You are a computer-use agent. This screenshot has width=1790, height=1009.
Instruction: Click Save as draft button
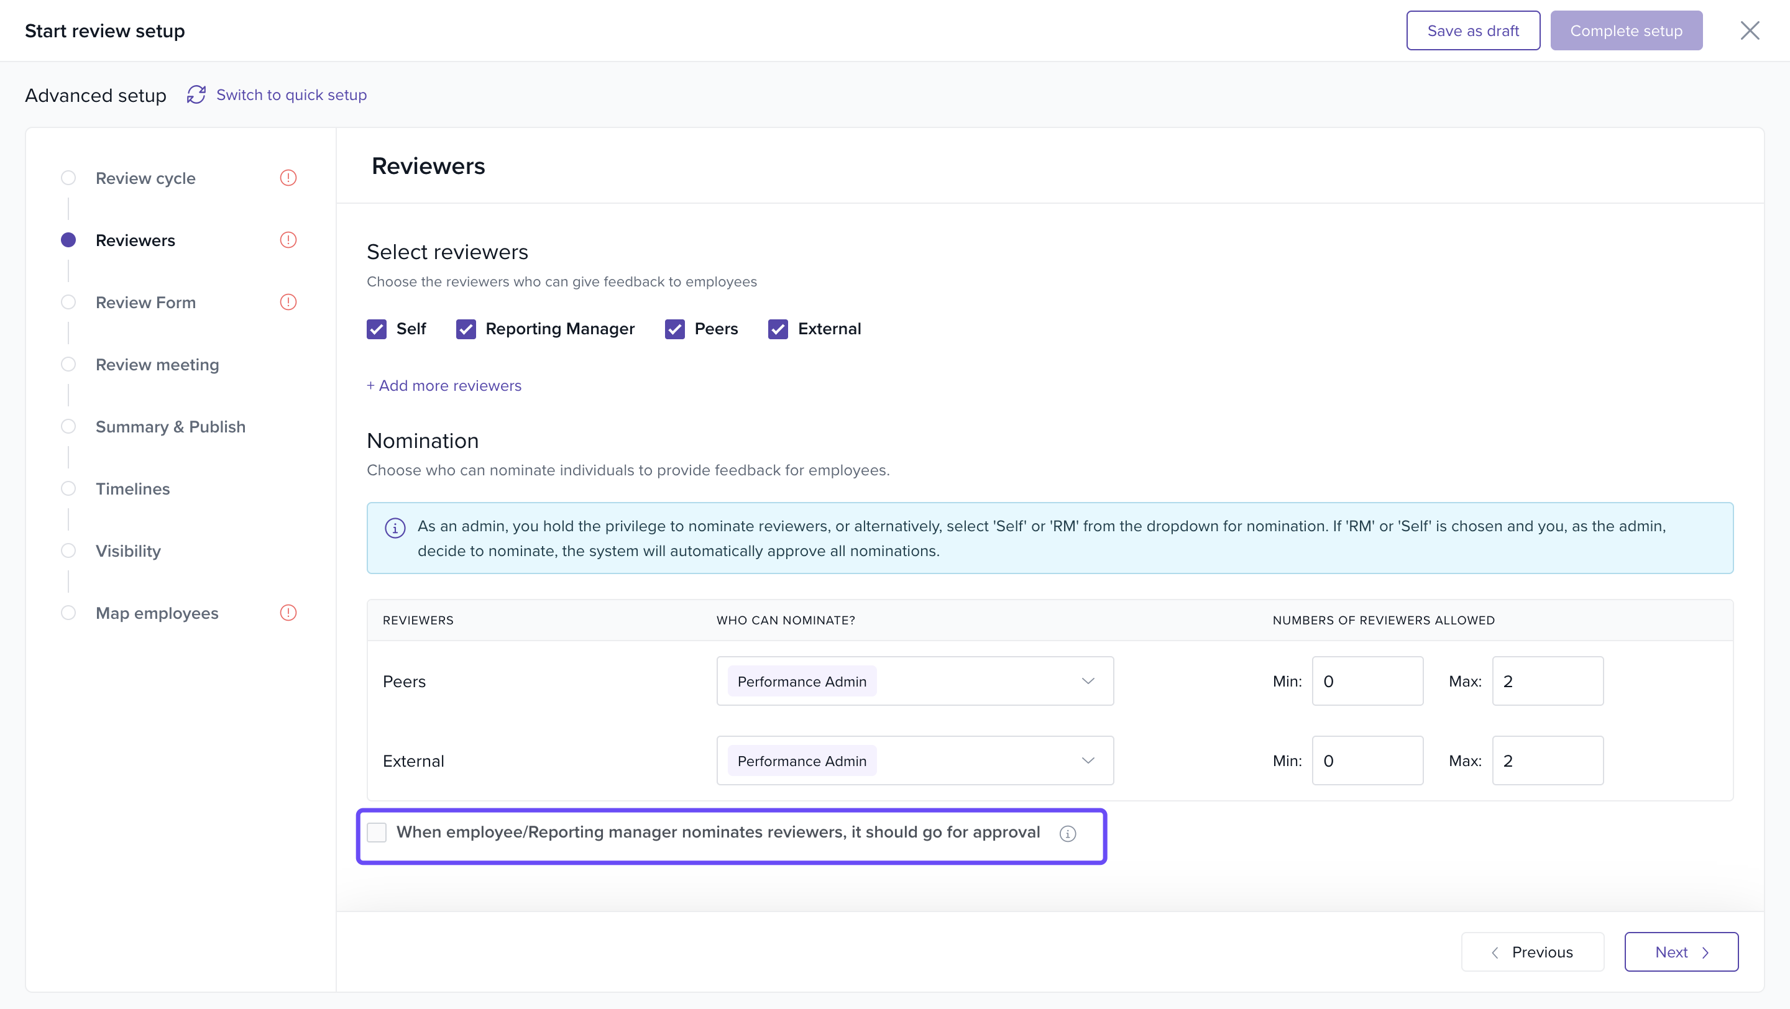[1472, 30]
